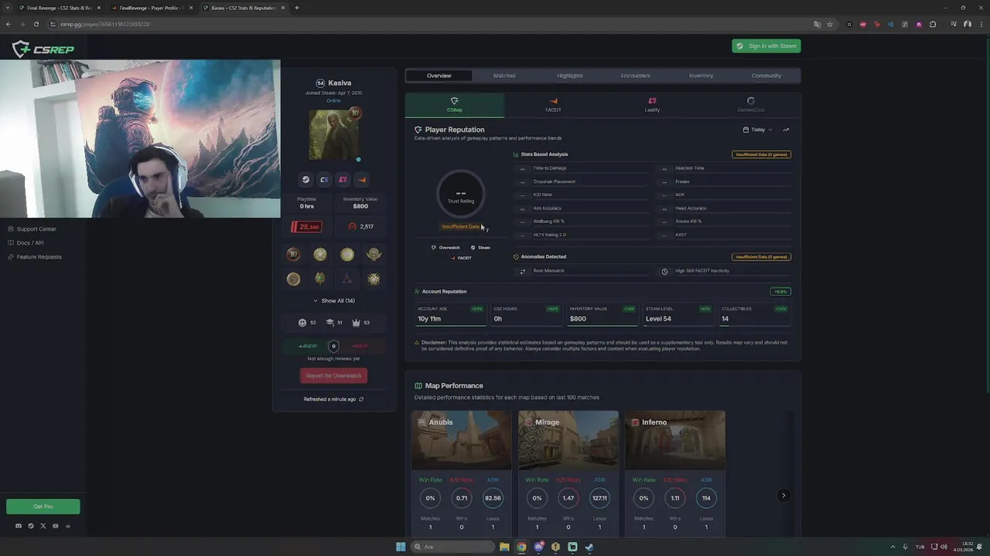Image resolution: width=990 pixels, height=556 pixels.
Task: Give positive +REP vote
Action: click(307, 346)
